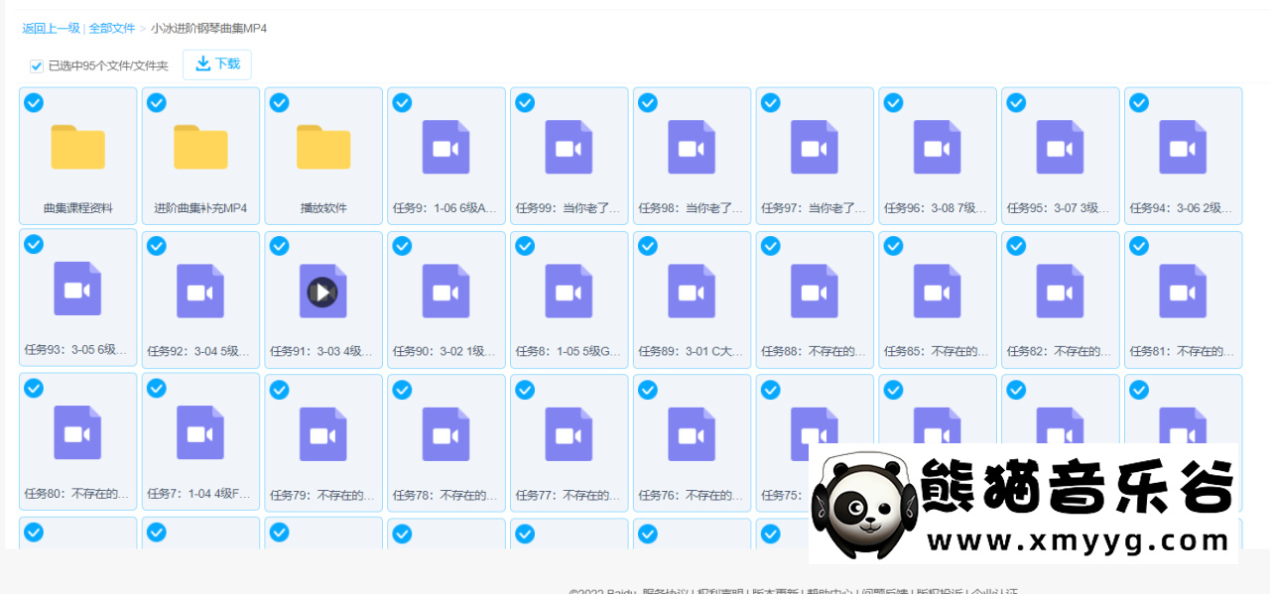Untick the checkmark on 任务96 file

893,102
